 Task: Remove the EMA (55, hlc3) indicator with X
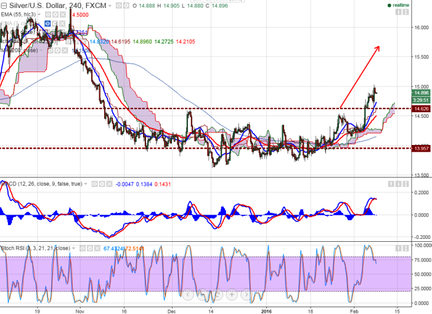63,15
